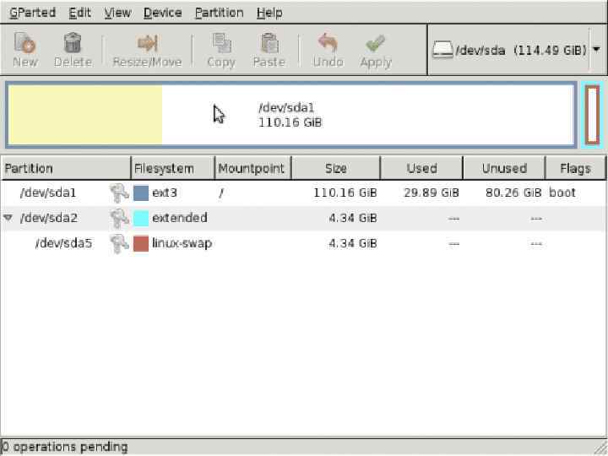Click the hard disk icon beside /dev/sda
Viewport: 608px width, 456px height.
tap(442, 50)
